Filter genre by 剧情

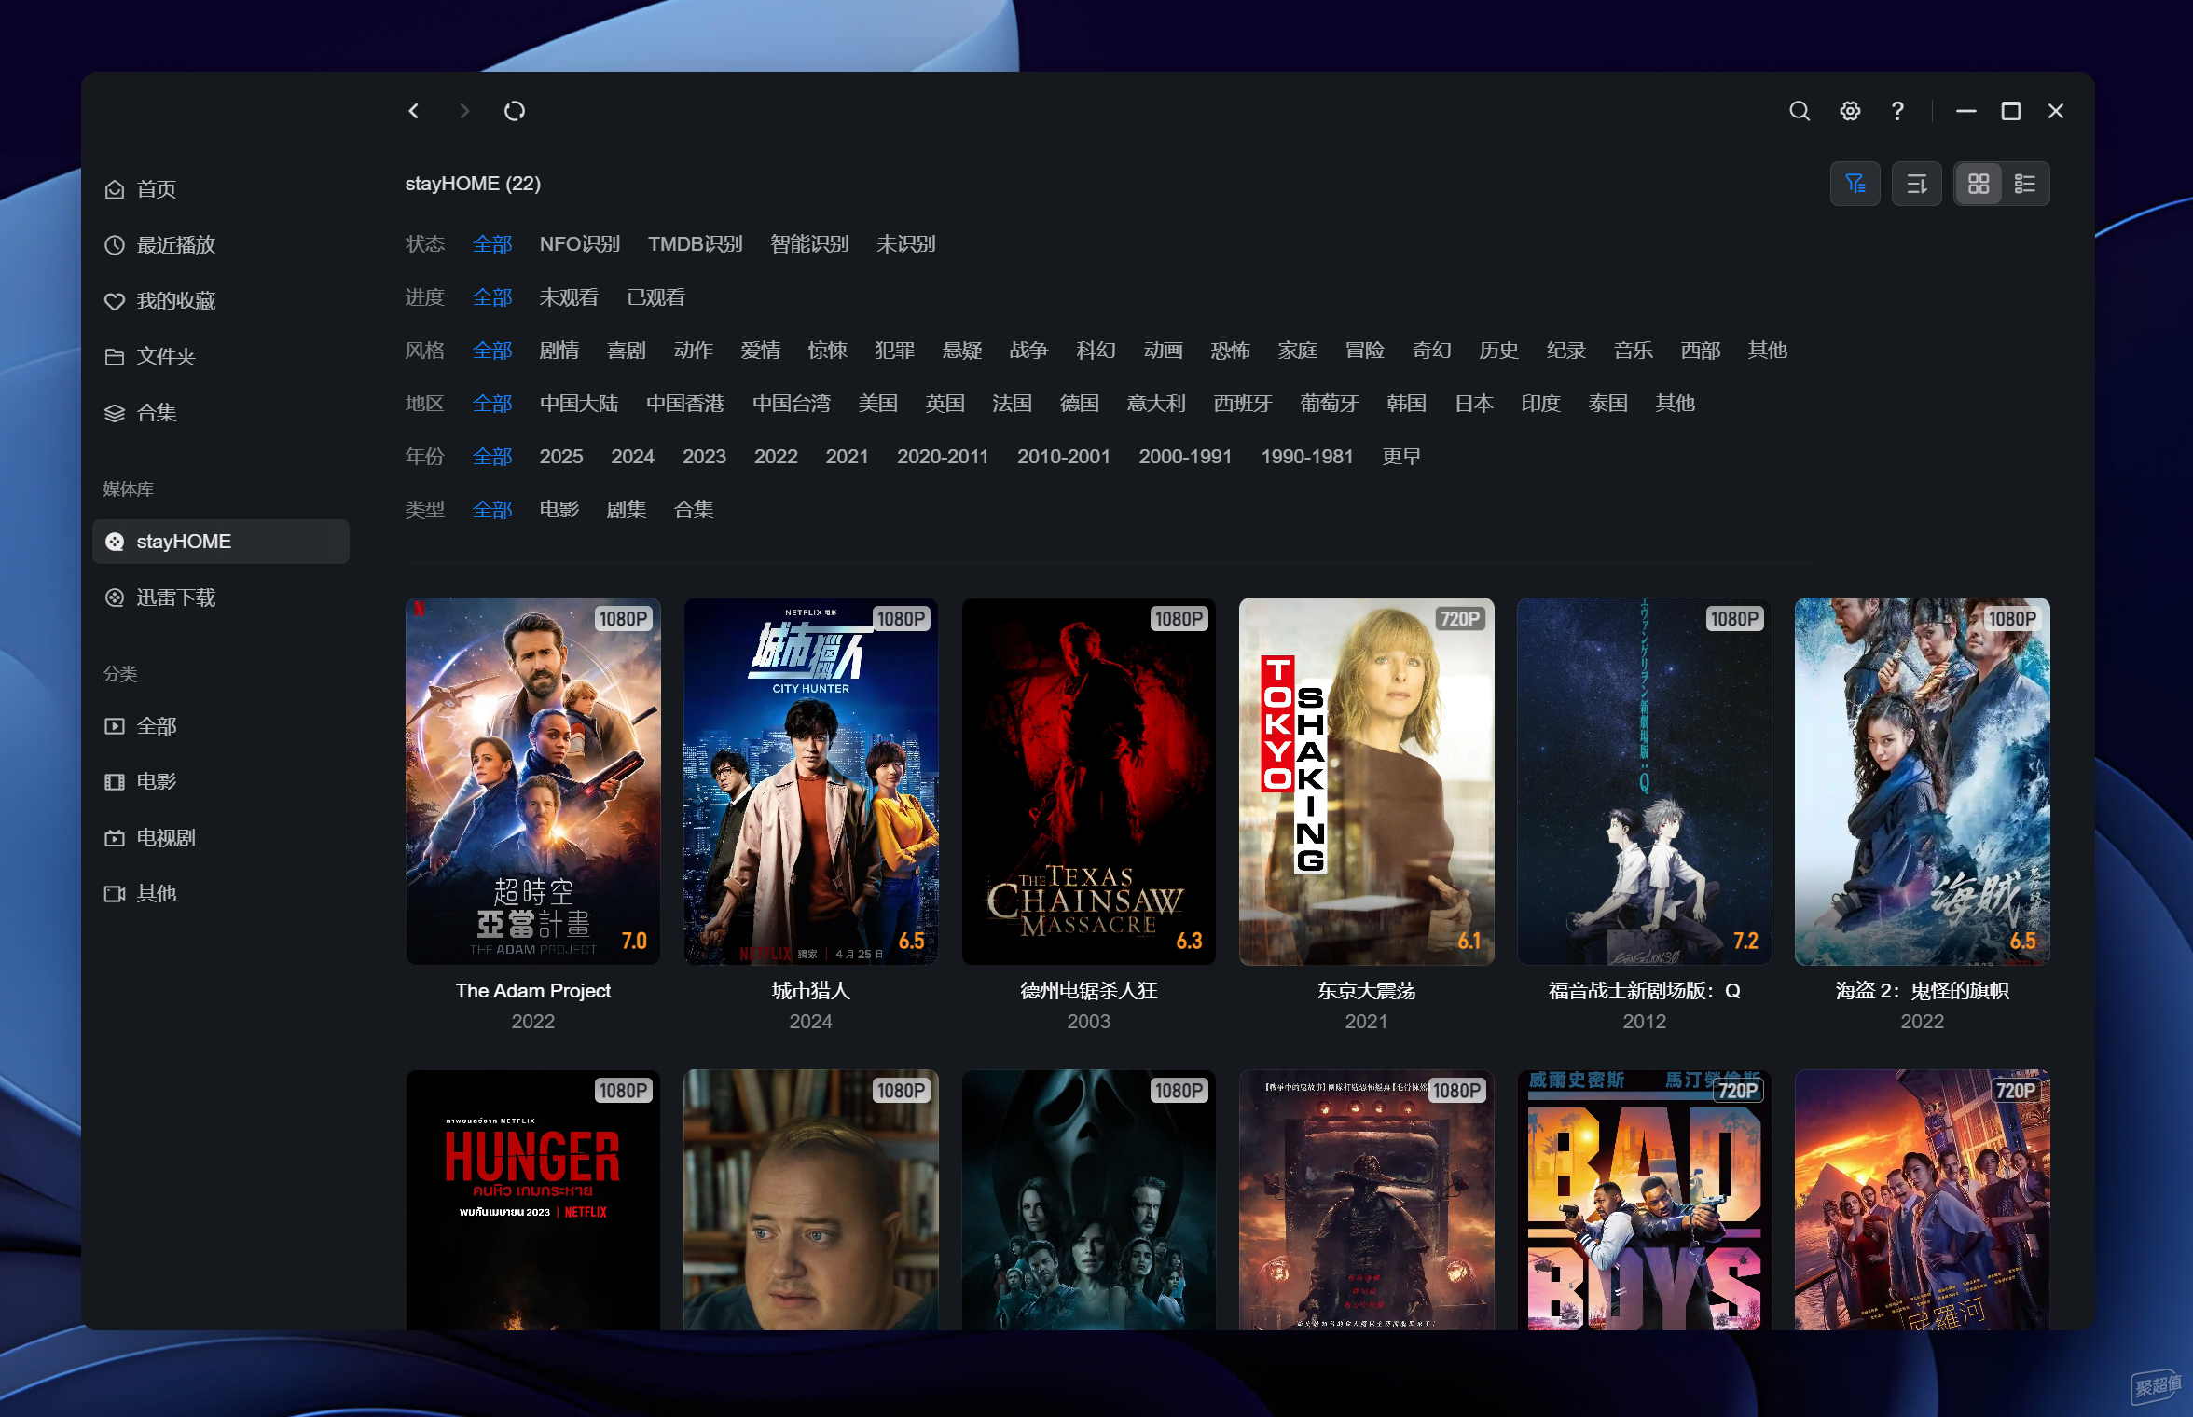point(559,351)
